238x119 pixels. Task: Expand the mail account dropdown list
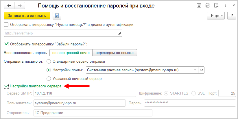pyautogui.click(x=195, y=70)
